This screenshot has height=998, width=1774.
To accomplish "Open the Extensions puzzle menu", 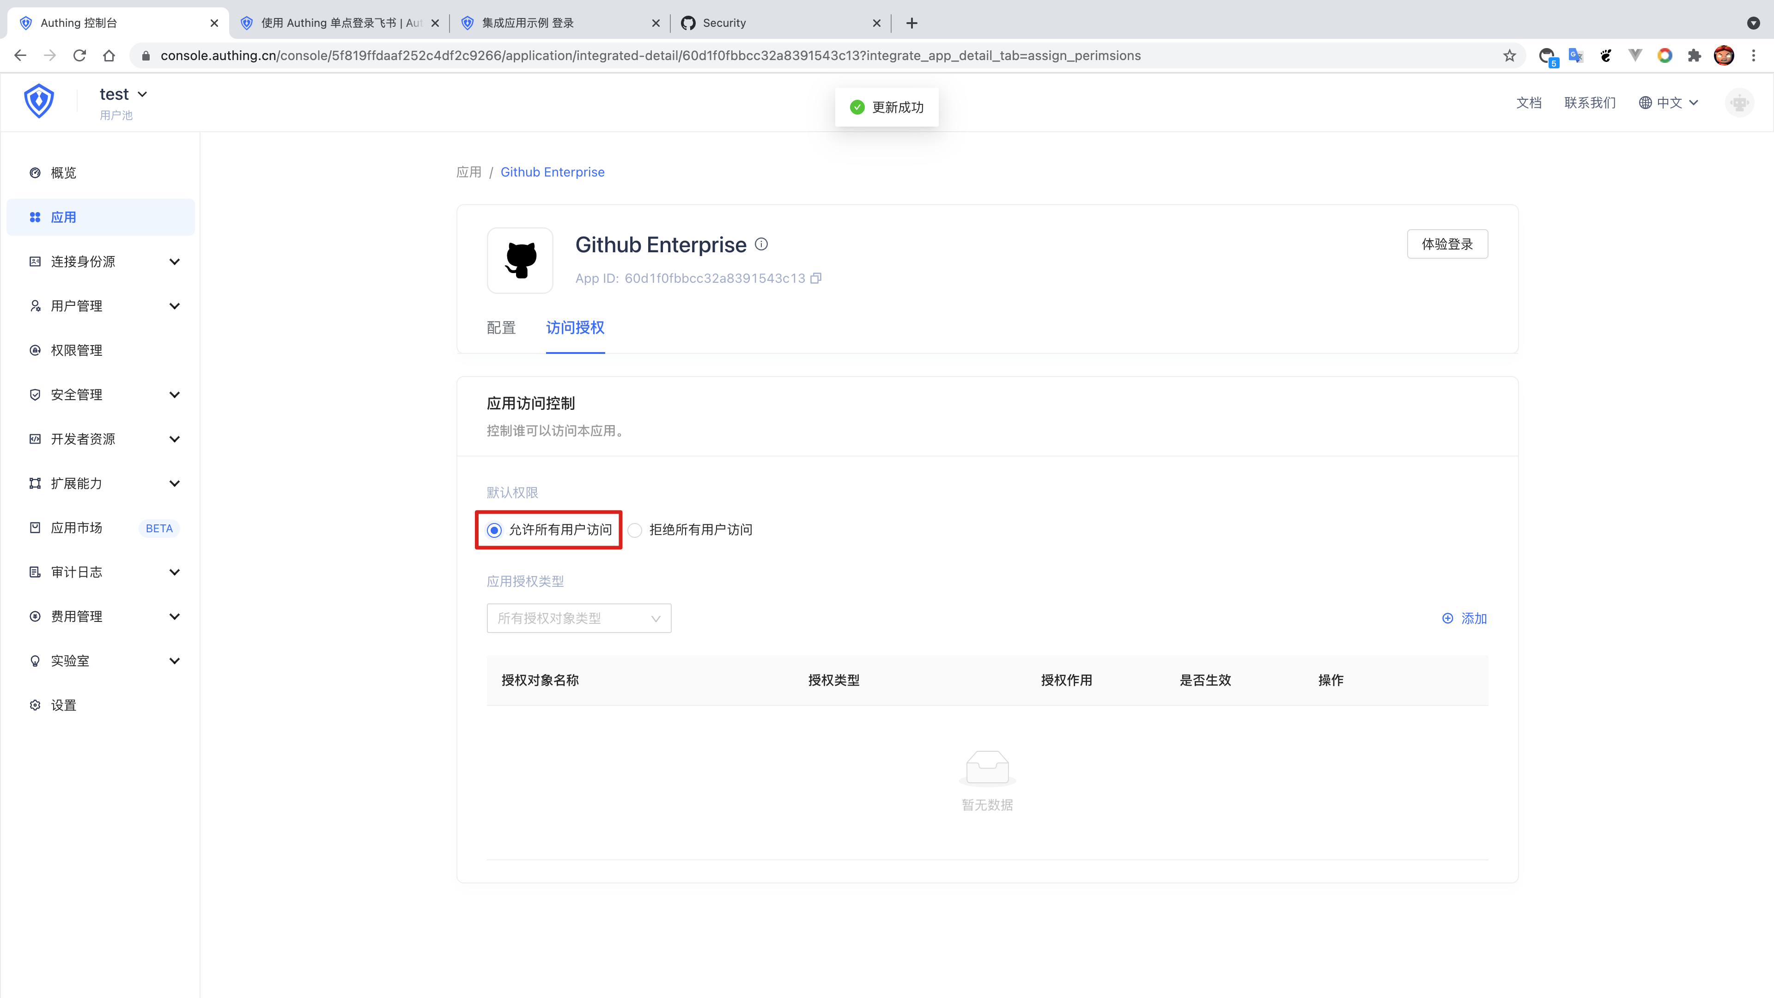I will click(x=1694, y=56).
